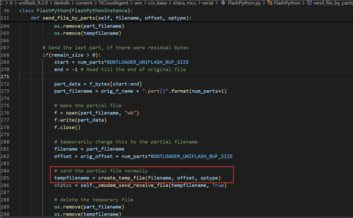This screenshot has width=353, height=218.
Task: Open the ccs_base breadcrumb segment
Action: (157, 3)
